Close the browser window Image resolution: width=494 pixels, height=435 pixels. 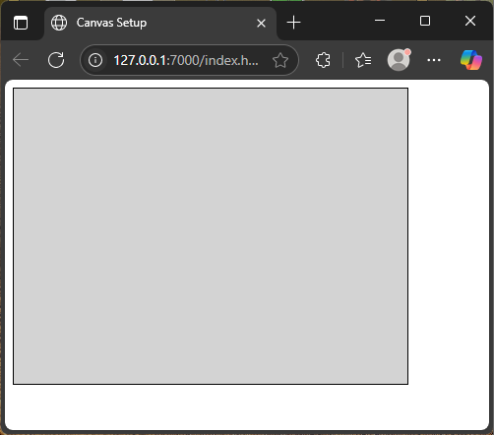pyautogui.click(x=470, y=21)
